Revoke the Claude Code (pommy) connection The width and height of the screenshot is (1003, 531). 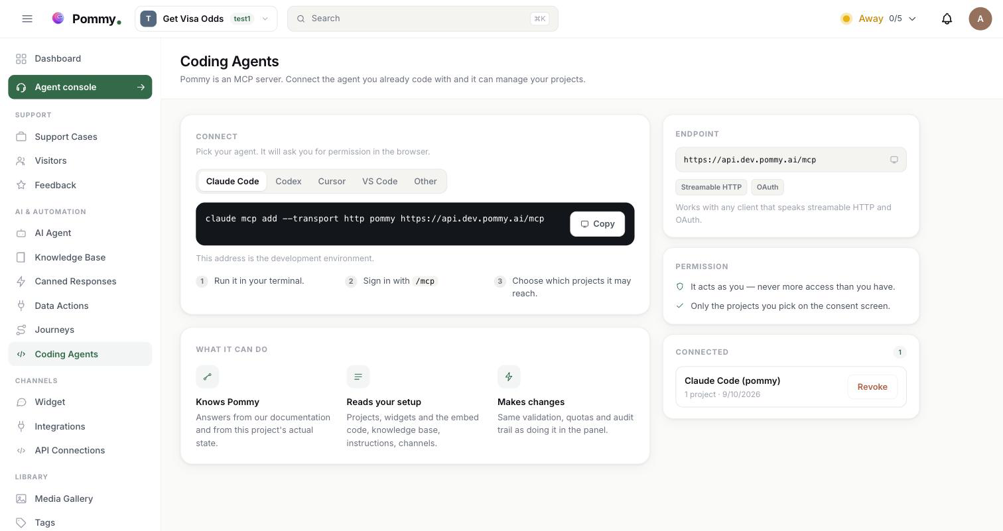(x=872, y=387)
